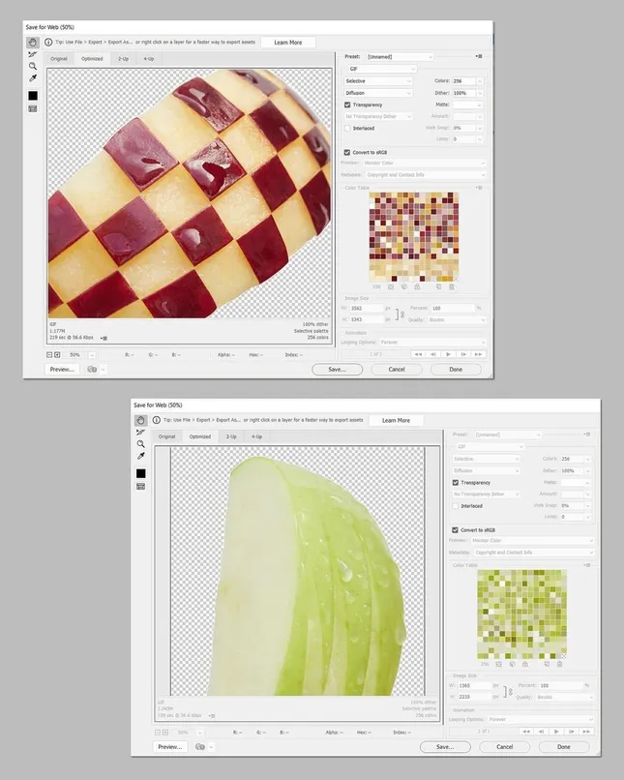Toggle slices visibility icon in top dialog

pyautogui.click(x=33, y=108)
